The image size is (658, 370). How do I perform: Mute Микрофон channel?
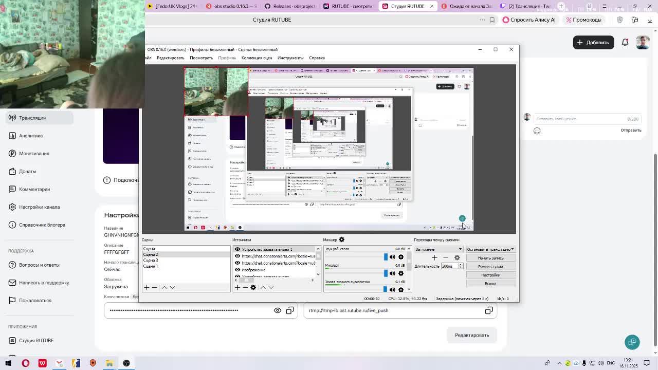pos(392,273)
